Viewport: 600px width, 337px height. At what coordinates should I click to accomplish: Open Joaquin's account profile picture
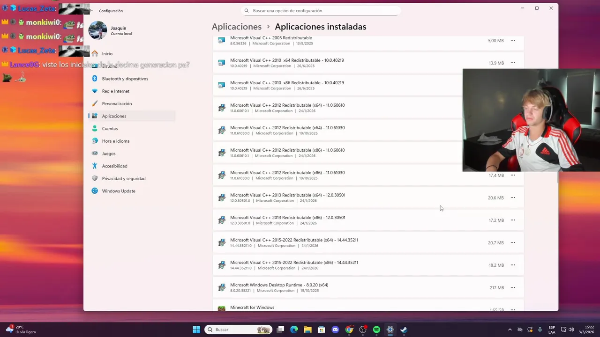(x=97, y=30)
